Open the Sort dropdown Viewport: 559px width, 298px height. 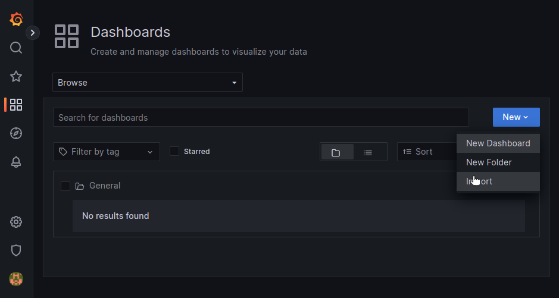point(427,152)
